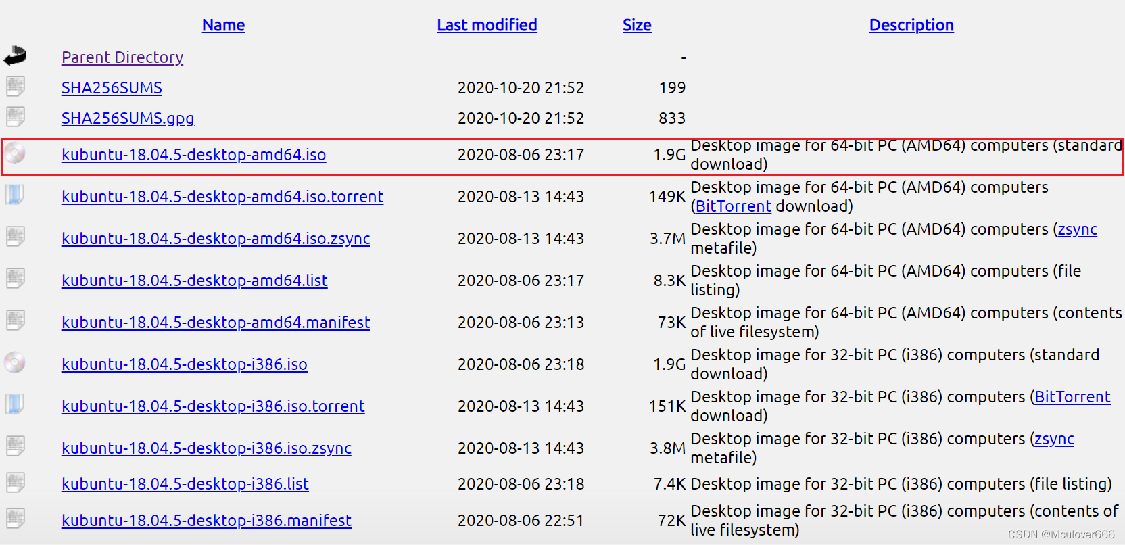
Task: Click the 199 size of SHA256SUMS
Action: coord(672,88)
